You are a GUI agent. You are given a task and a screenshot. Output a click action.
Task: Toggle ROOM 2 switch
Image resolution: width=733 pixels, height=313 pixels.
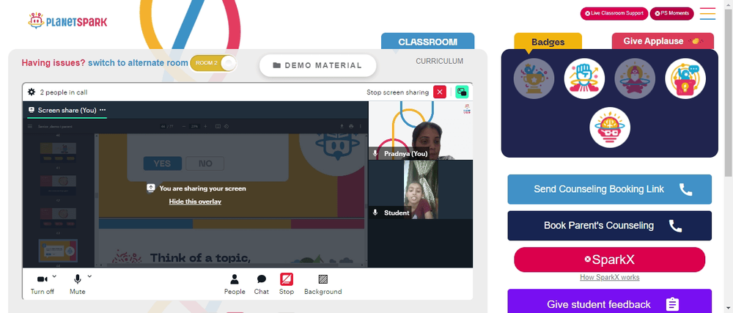point(213,63)
